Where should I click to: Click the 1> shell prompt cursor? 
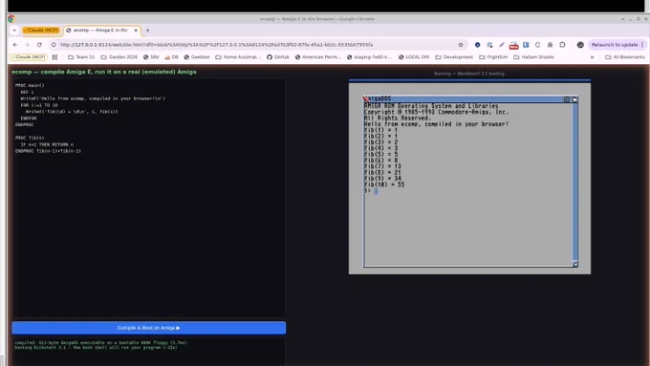pyautogui.click(x=376, y=191)
